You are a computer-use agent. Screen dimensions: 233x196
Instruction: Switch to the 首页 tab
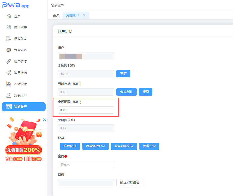(x=56, y=16)
